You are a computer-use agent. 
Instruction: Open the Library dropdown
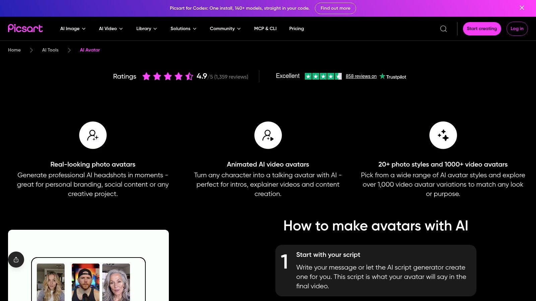coord(146,29)
